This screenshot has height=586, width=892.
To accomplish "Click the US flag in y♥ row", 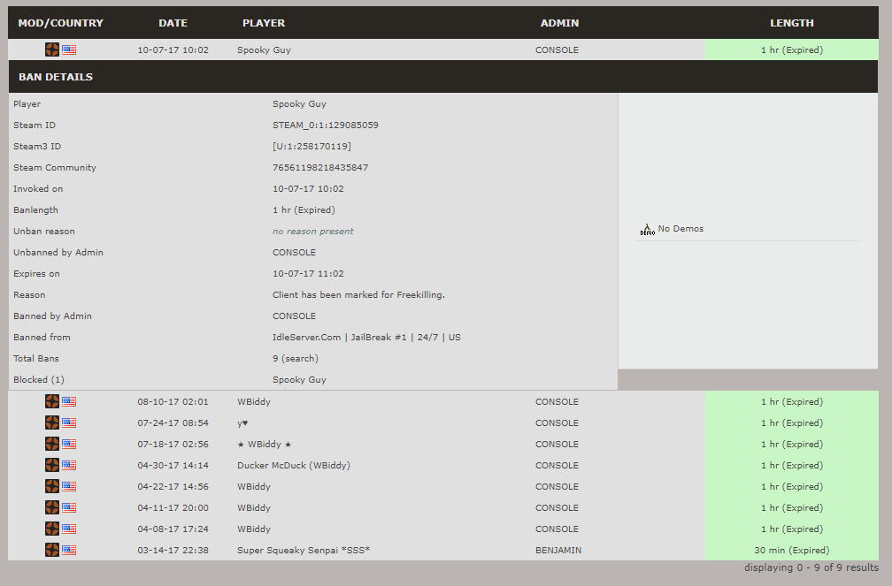I will click(69, 422).
